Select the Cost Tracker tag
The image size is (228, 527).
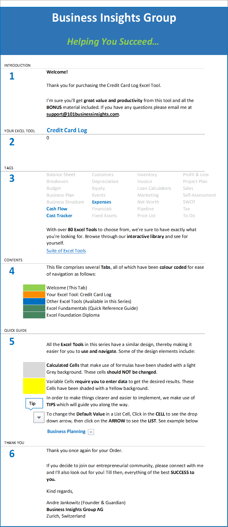click(x=59, y=215)
